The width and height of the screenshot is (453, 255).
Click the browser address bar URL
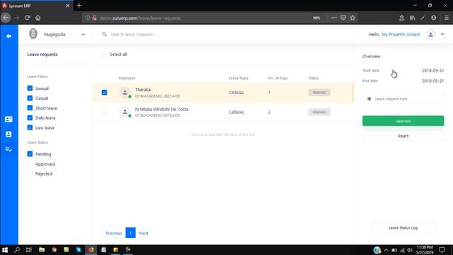(140, 18)
